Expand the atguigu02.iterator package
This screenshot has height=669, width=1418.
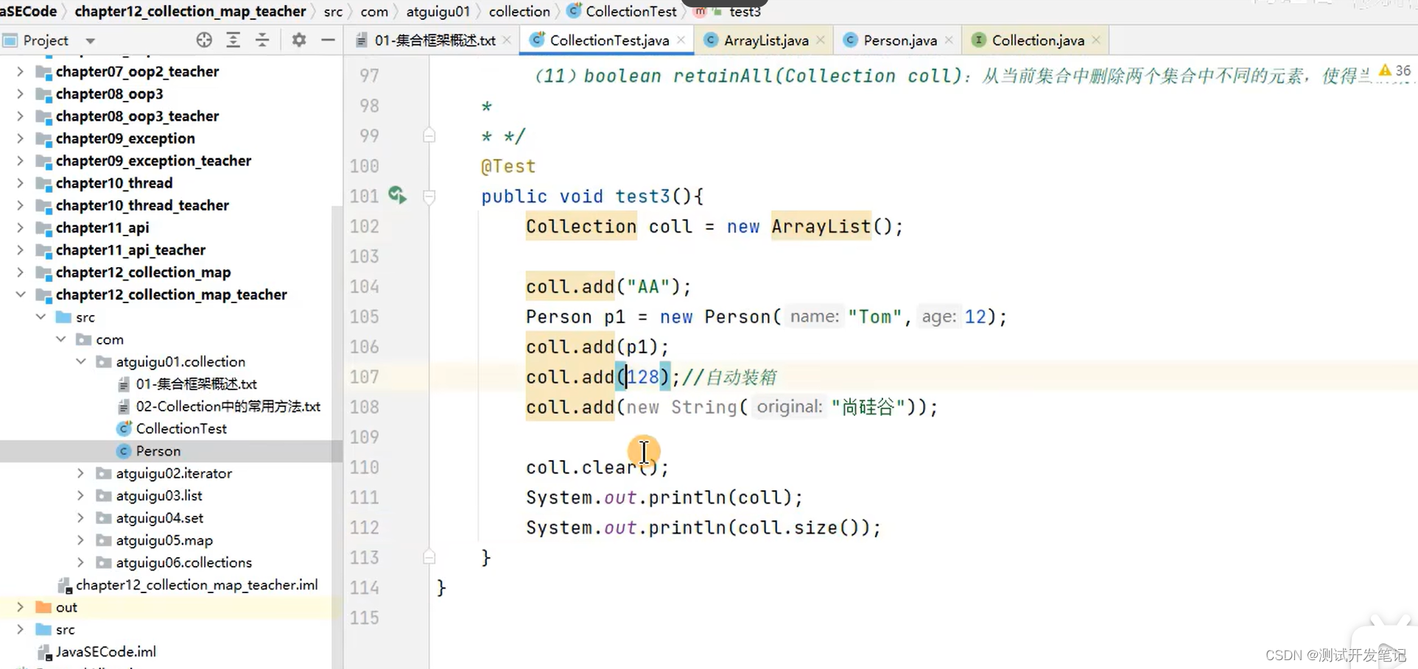coord(81,473)
